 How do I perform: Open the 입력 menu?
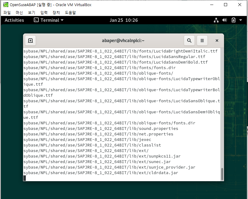(x=44, y=13)
